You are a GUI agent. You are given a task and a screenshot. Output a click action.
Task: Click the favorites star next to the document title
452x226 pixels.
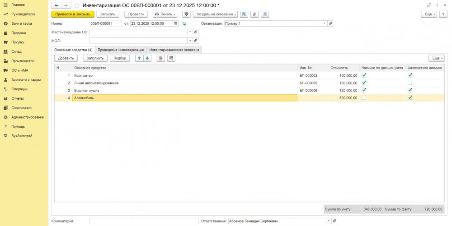click(x=77, y=5)
